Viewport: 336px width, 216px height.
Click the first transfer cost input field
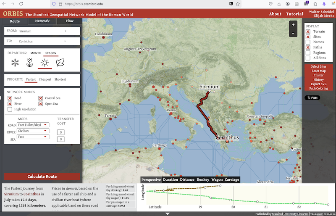click(60, 132)
